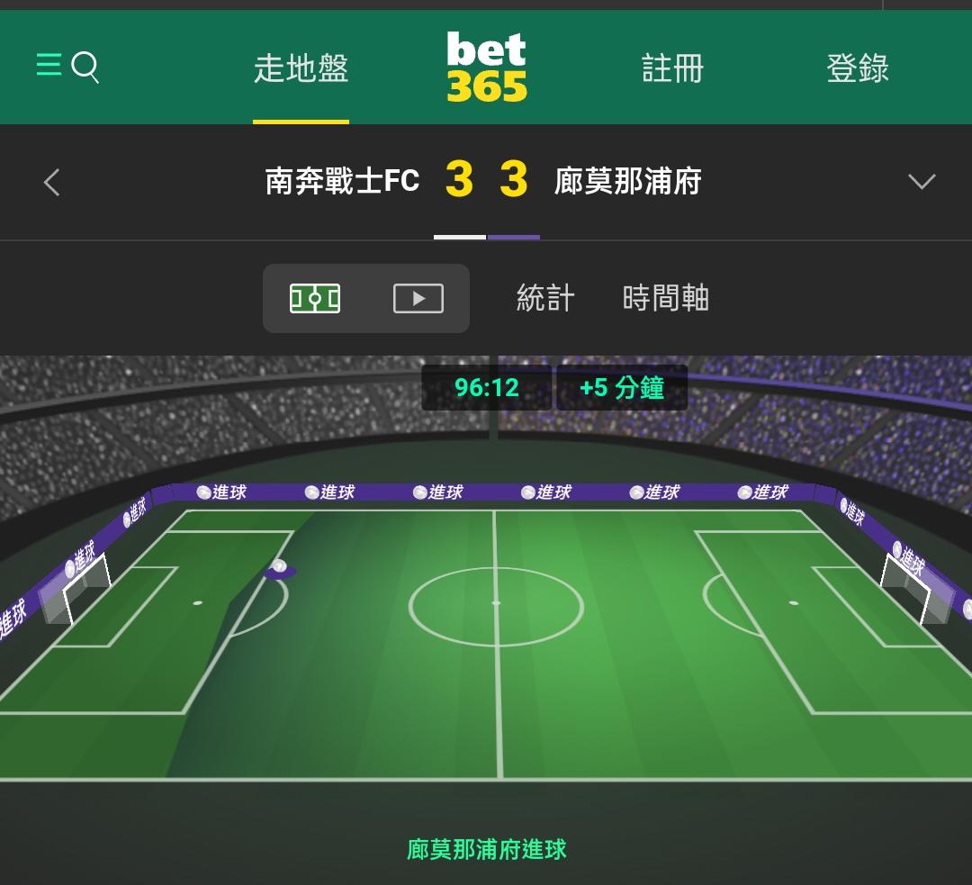Click the 廊莫那浦府進球 goal notification
Screen dimensions: 972x885
click(487, 850)
